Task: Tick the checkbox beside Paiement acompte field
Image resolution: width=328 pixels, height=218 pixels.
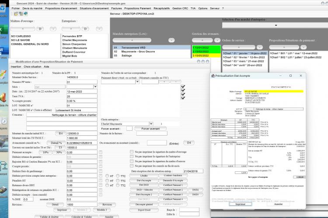Action: pos(101,152)
